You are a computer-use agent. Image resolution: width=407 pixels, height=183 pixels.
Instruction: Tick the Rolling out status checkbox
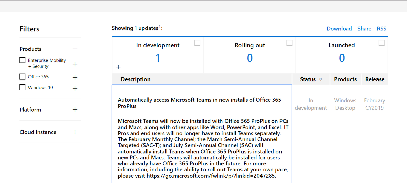click(x=289, y=43)
